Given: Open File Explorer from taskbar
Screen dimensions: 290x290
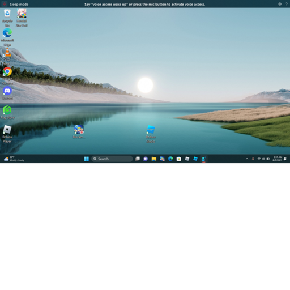Looking at the screenshot, I should click(x=154, y=159).
